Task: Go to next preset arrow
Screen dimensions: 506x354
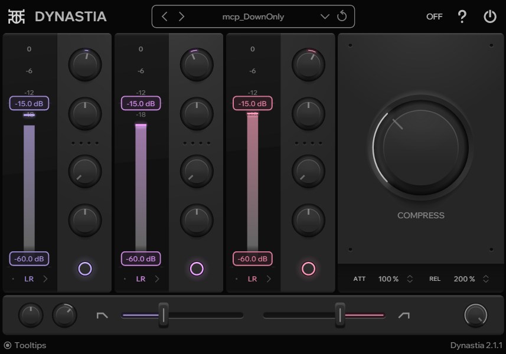Action: tap(181, 17)
